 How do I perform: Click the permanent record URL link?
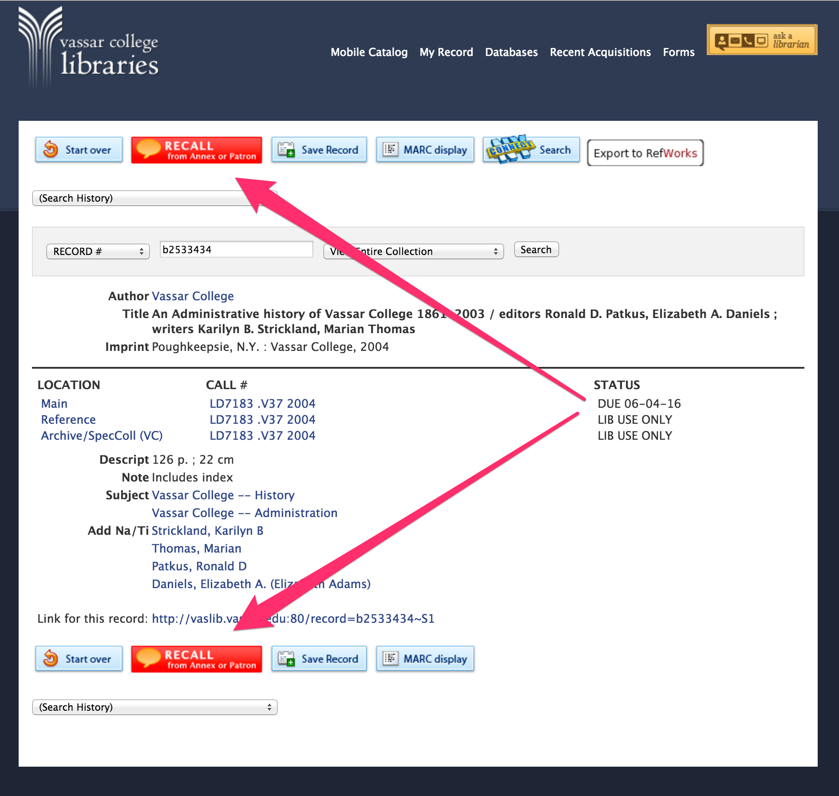(293, 619)
